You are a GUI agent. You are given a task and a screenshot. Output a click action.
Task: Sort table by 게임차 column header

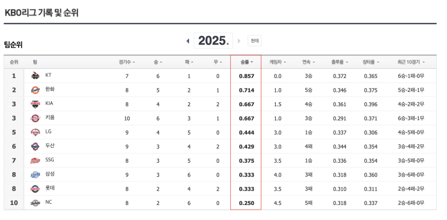click(278, 62)
